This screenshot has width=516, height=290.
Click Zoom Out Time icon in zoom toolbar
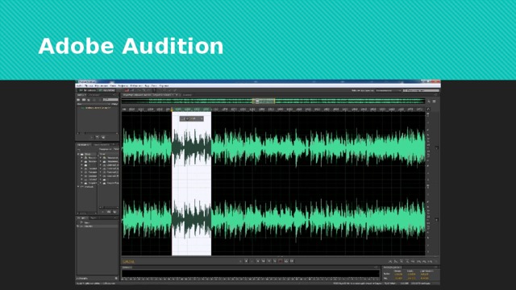[x=407, y=261]
